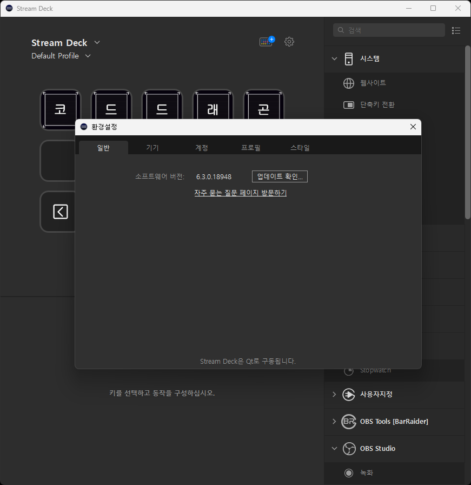Click the OBS Studio logo icon
Screen dimensions: 471x485
(x=349, y=449)
